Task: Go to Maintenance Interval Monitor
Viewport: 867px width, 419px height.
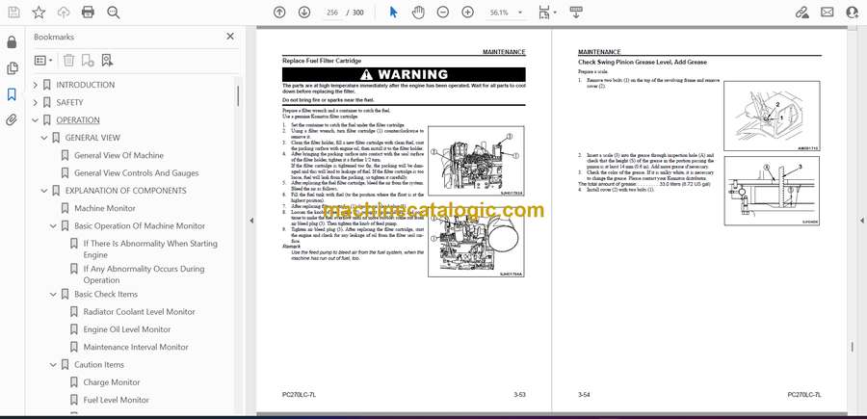Action: (x=136, y=347)
